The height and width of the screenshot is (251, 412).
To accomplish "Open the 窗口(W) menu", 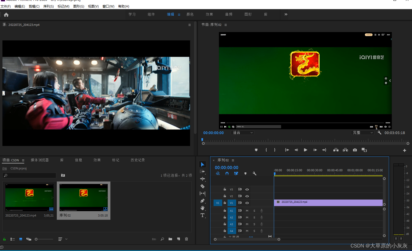I will click(109, 6).
